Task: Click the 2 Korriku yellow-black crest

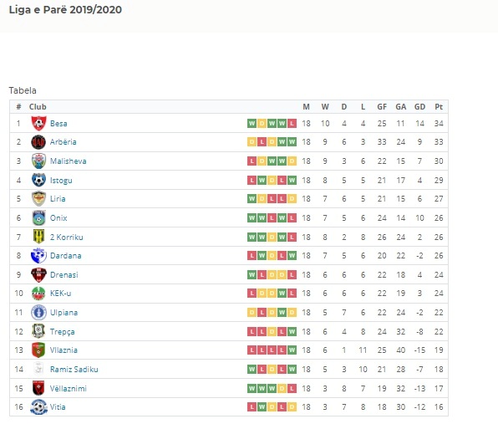Action: pyautogui.click(x=38, y=237)
